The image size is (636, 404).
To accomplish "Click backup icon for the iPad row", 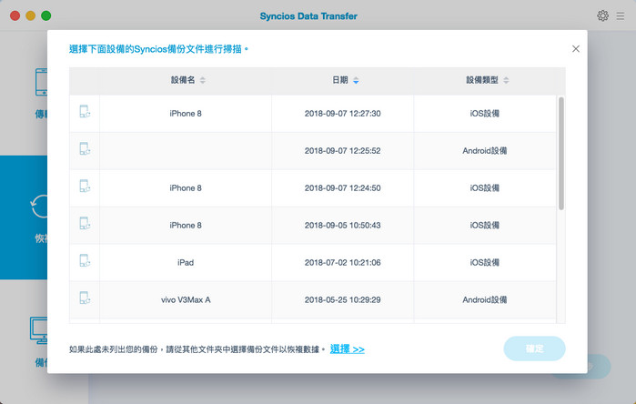I will [85, 260].
